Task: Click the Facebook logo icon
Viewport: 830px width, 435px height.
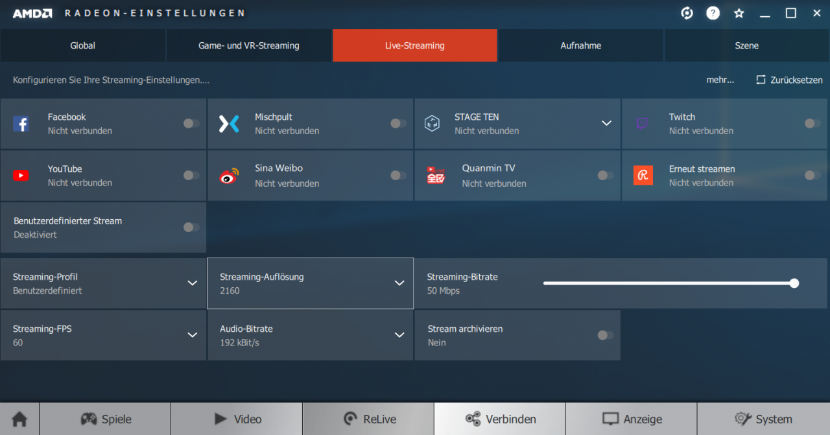Action: (21, 124)
